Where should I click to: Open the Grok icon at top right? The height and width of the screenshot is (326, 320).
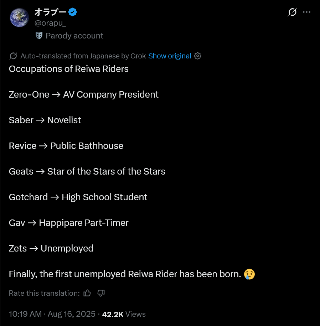coord(292,12)
